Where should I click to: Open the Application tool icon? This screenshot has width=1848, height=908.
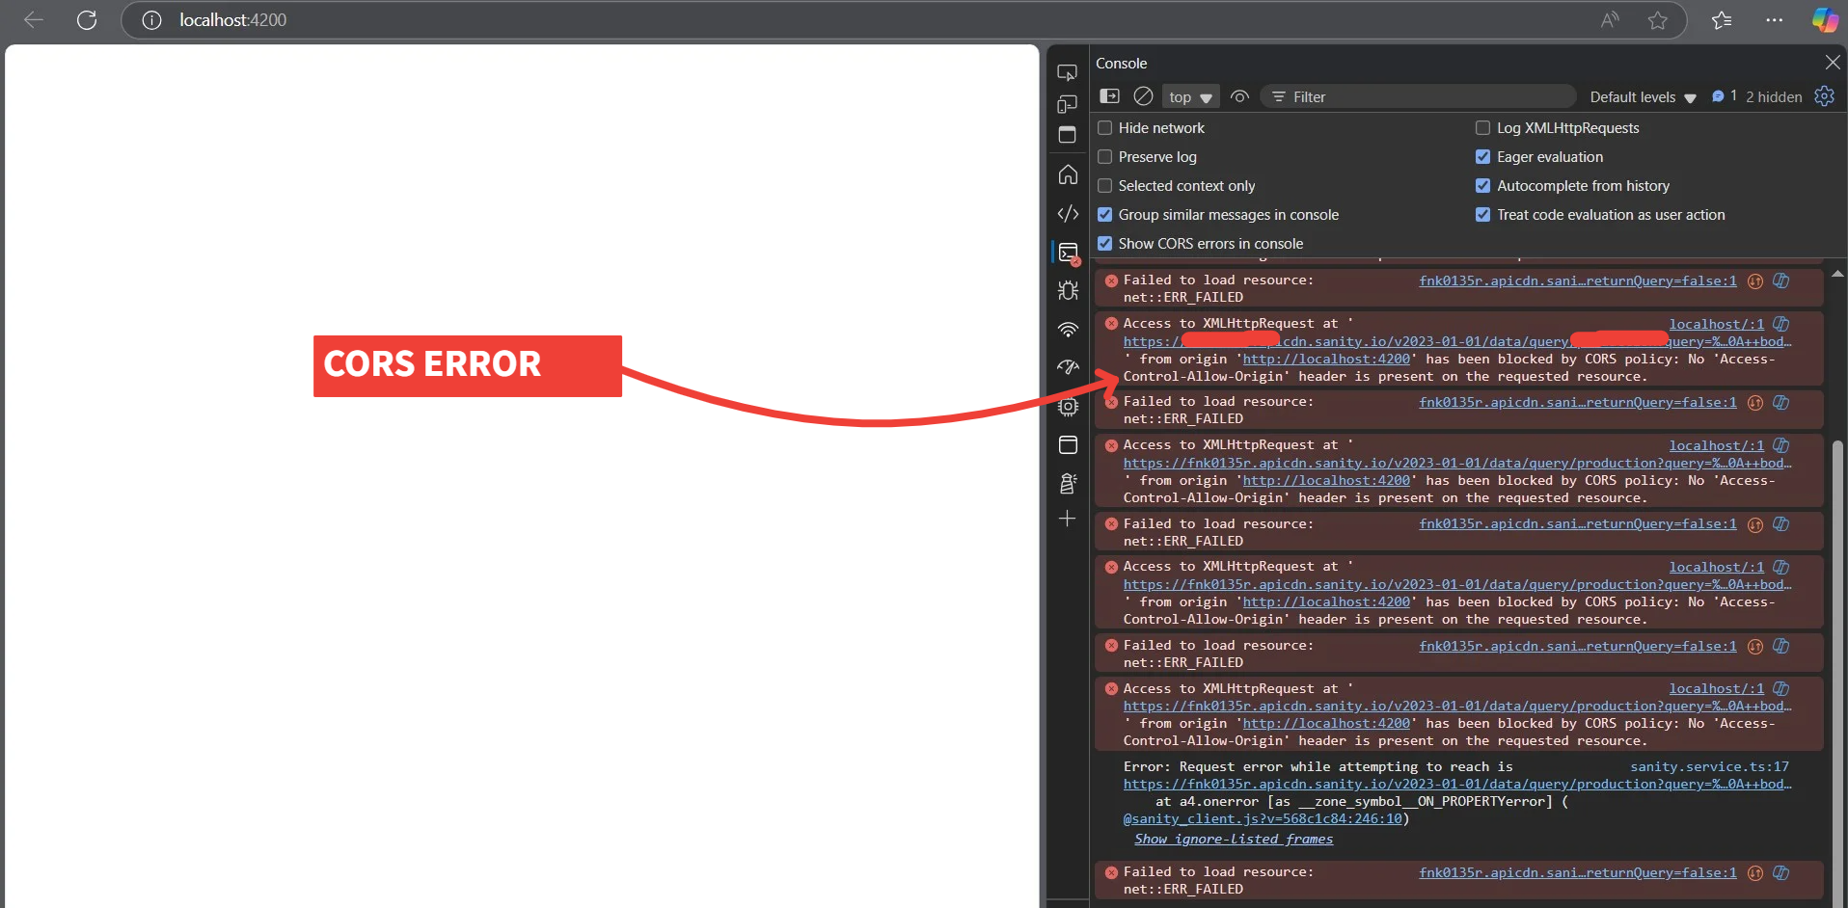(1068, 444)
